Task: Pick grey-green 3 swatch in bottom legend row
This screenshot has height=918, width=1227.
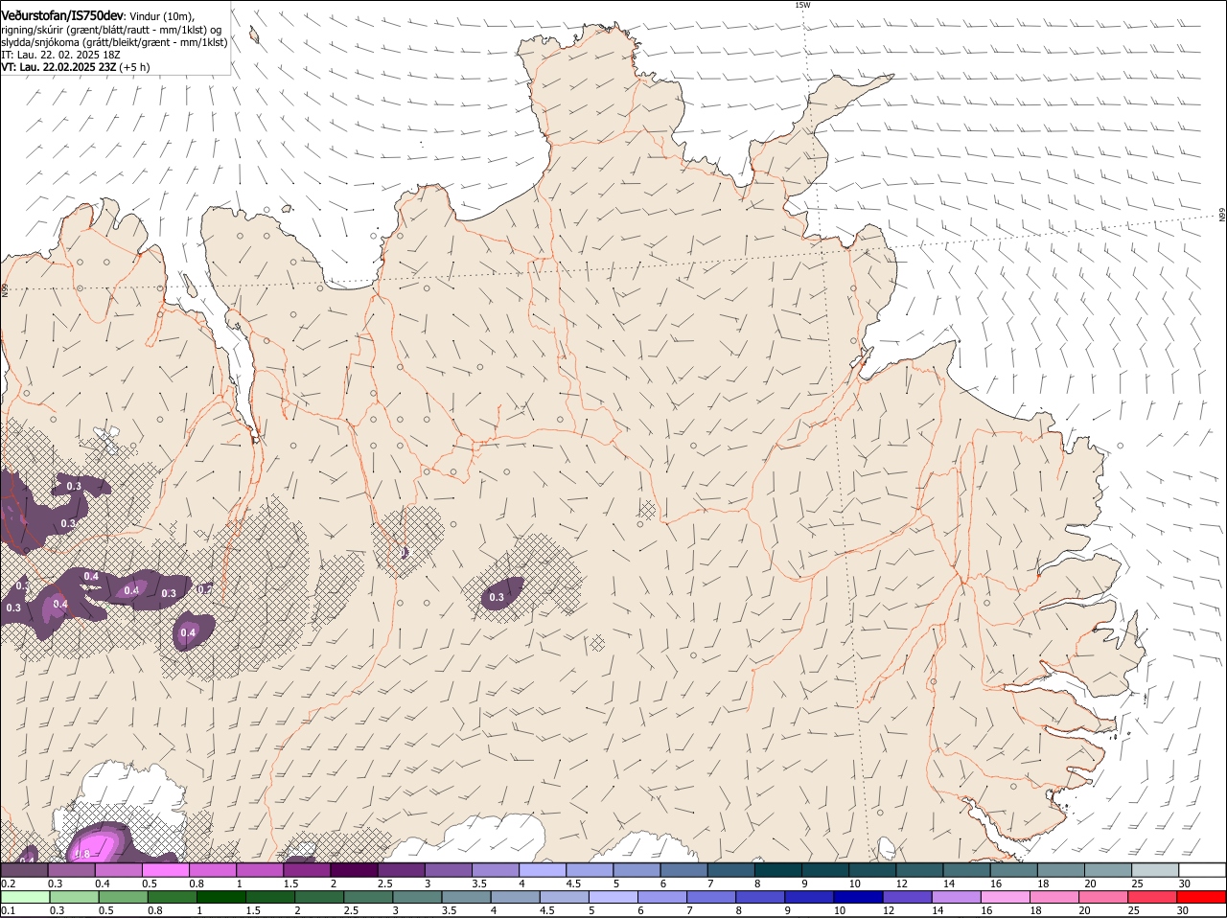Action: (417, 897)
